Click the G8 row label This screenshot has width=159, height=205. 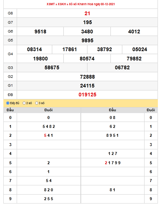(x=10, y=13)
